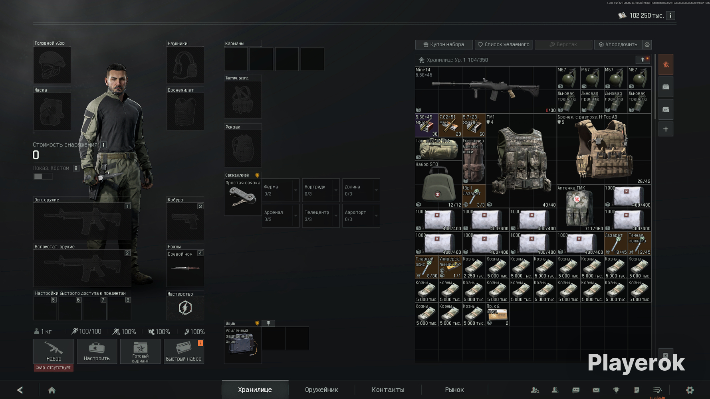
Task: Click the storage grid scrollbar
Action: pos(655,87)
